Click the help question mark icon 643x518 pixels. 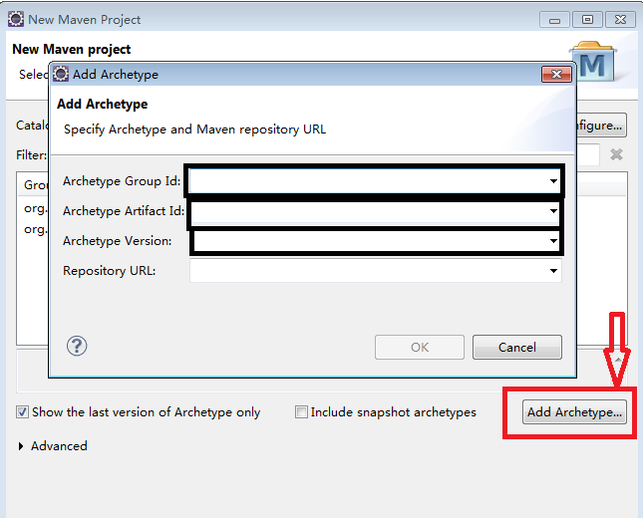pos(77,346)
